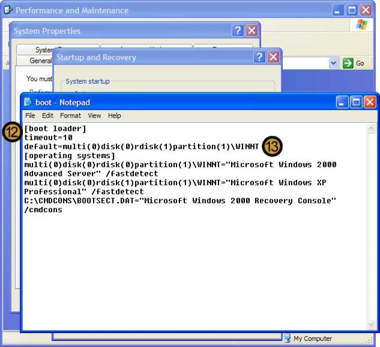The width and height of the screenshot is (380, 347).
Task: Open the Help menu in Notepad
Action: 114,116
